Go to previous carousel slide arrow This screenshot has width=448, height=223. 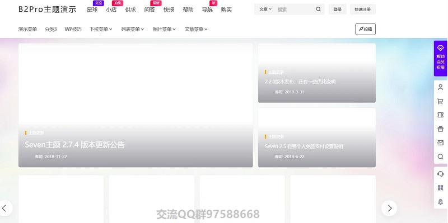4,208
